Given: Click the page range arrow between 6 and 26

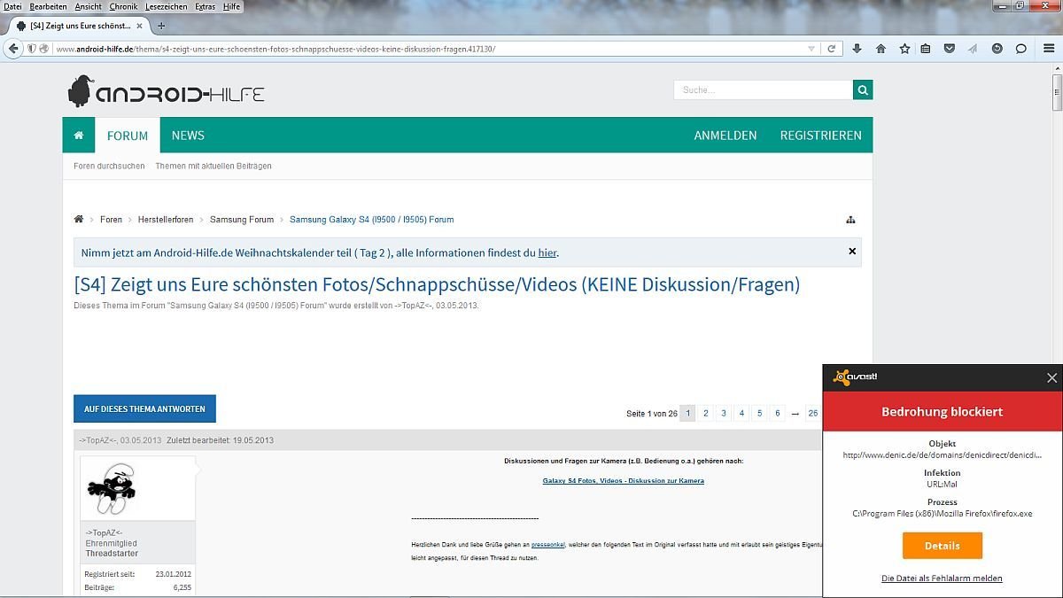Looking at the screenshot, I should tap(795, 414).
